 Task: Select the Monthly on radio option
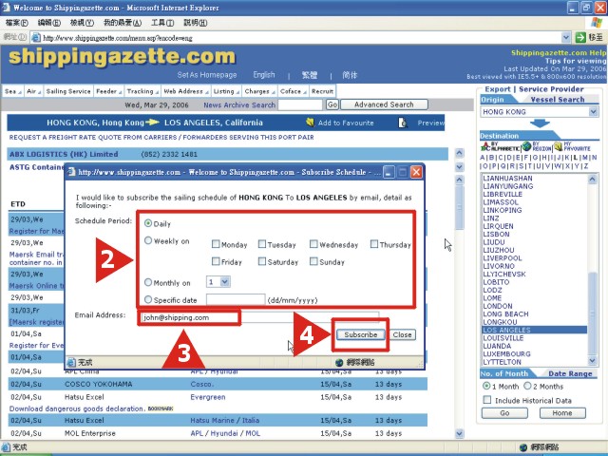pyautogui.click(x=148, y=282)
